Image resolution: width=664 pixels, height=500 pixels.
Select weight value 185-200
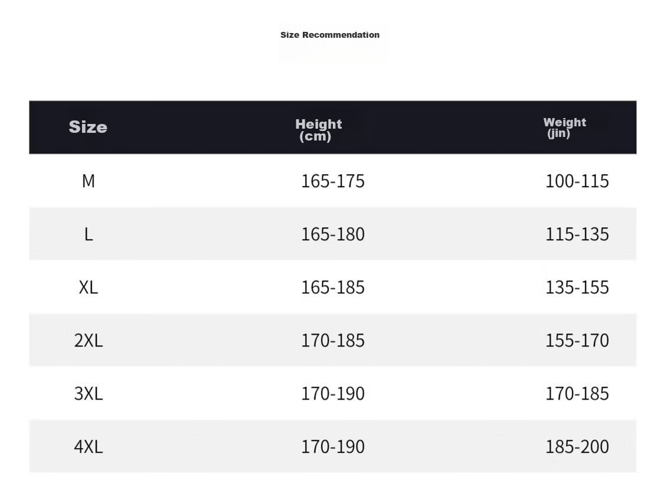pos(577,446)
